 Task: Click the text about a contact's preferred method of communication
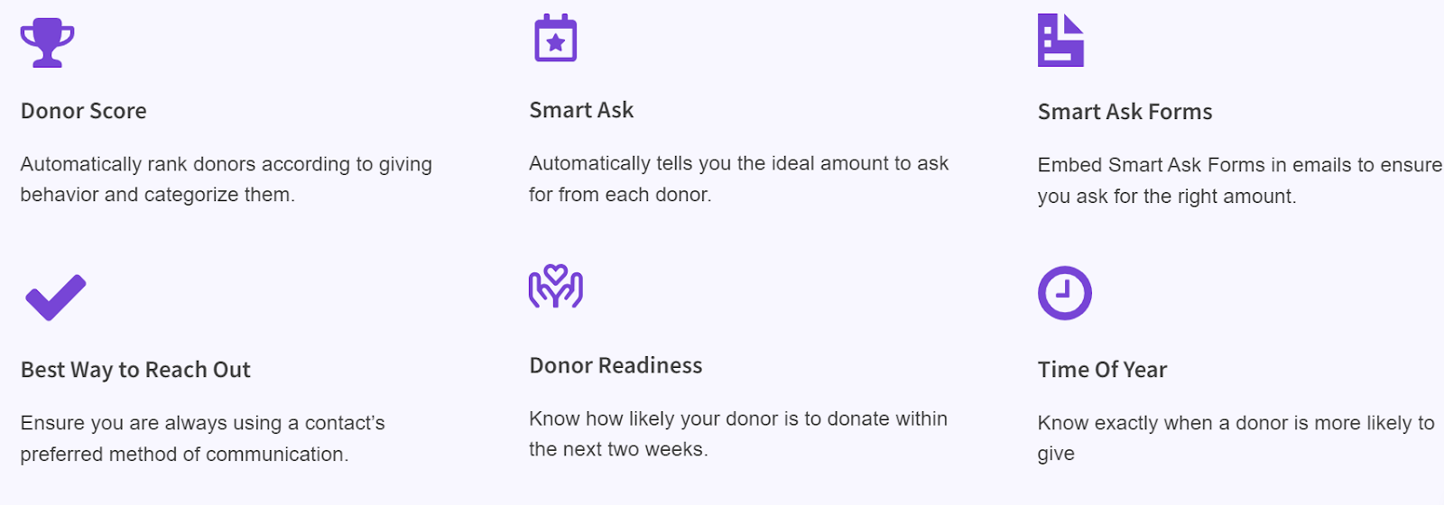202,438
